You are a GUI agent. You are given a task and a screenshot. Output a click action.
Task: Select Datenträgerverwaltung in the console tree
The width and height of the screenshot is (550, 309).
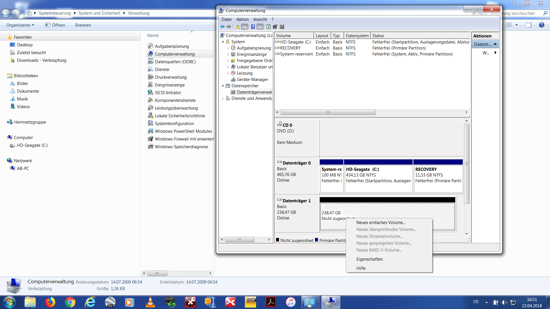click(254, 92)
